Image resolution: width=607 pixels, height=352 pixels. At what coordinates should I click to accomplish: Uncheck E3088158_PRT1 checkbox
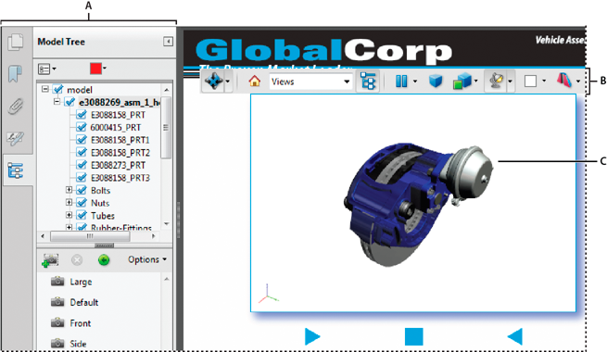pos(82,140)
